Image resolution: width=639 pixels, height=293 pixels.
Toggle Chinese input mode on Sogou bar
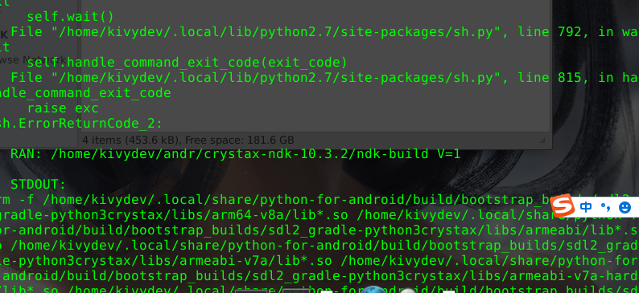586,207
